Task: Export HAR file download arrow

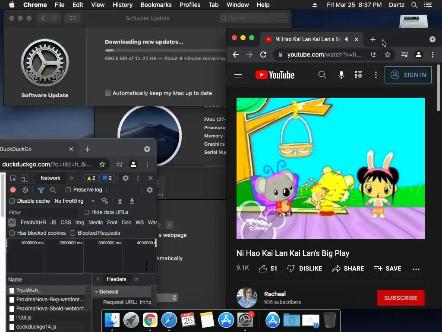Action: [132, 201]
